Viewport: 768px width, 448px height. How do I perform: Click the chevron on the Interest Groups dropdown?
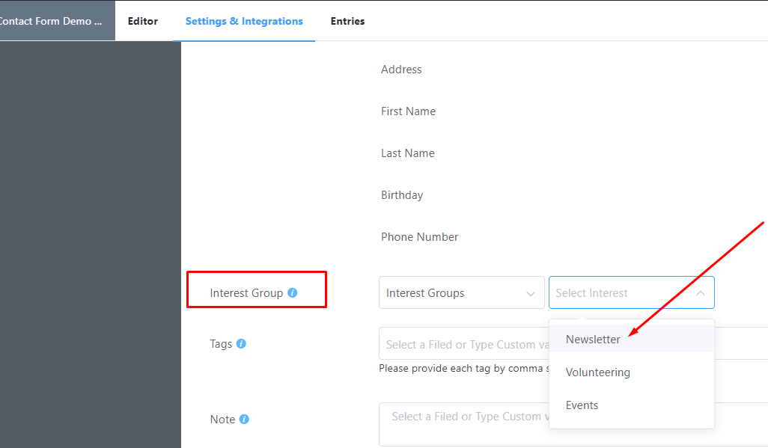(x=531, y=292)
